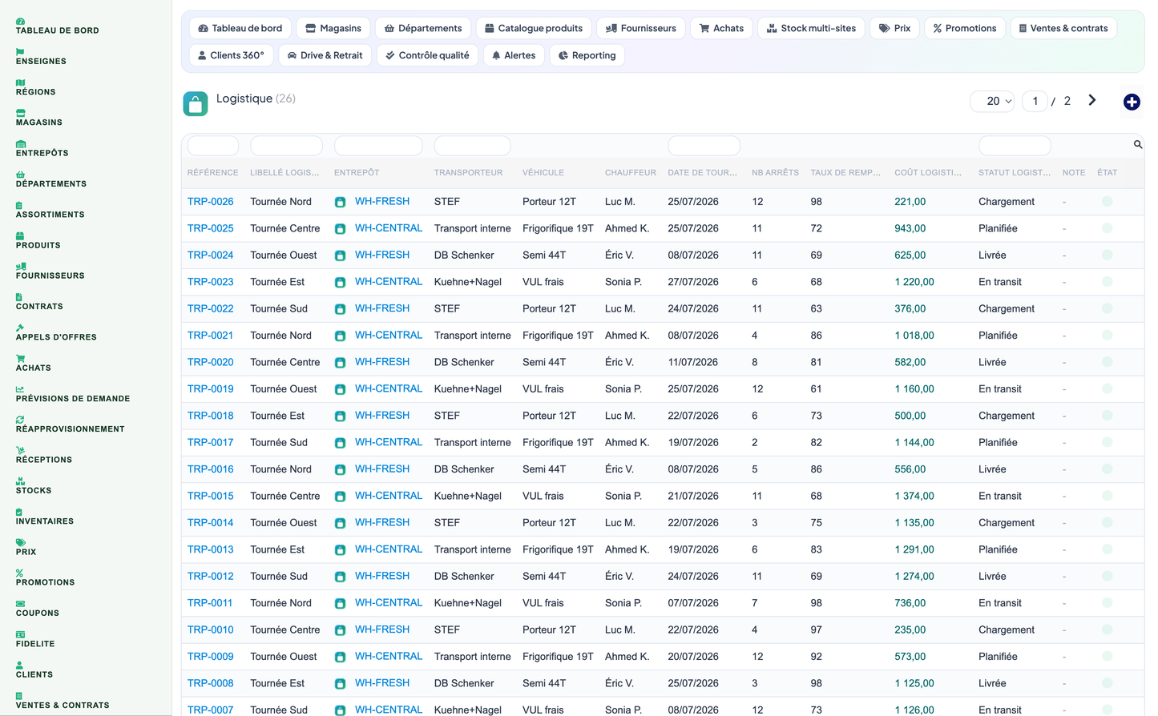Open the TRP-0019 reference link
This screenshot has height=716, width=1158.
(211, 389)
